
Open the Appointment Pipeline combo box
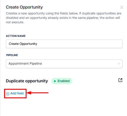tap(64, 64)
